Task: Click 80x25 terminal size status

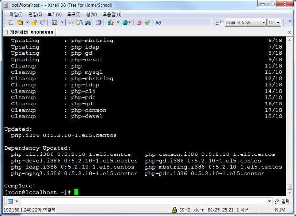Action: [x=213, y=210]
